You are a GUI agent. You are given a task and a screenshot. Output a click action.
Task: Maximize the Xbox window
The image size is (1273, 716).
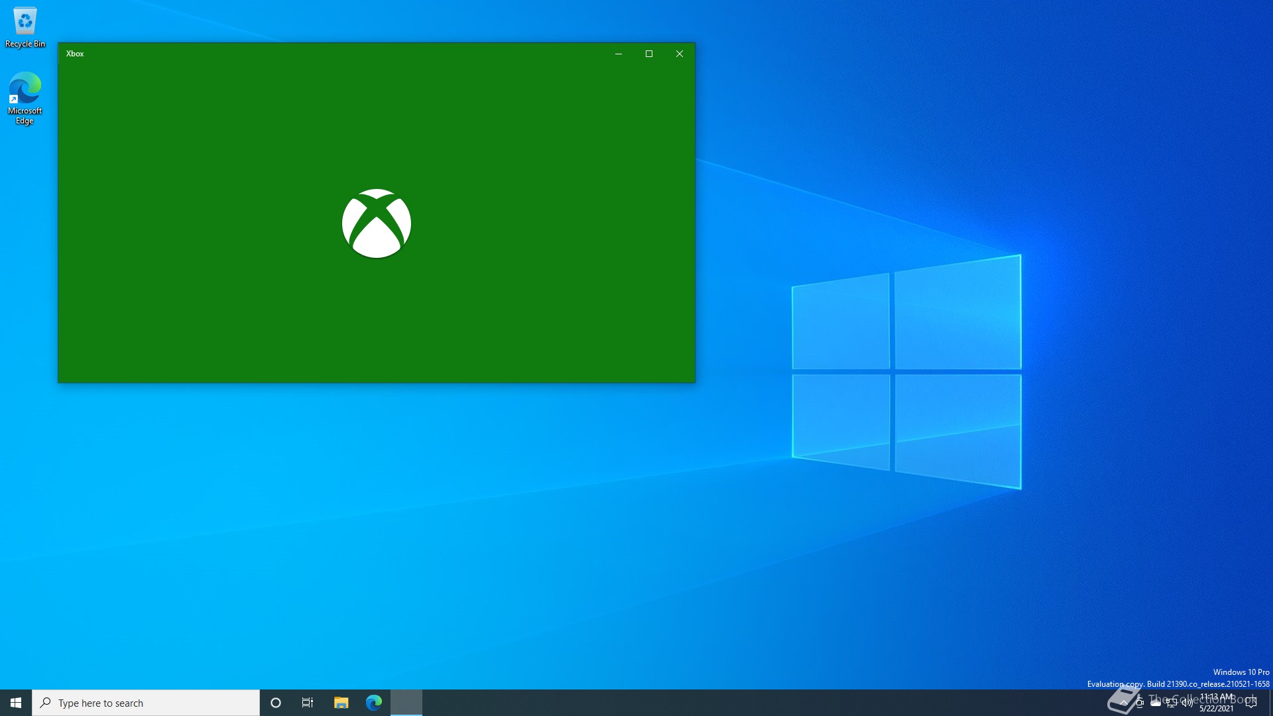649,54
